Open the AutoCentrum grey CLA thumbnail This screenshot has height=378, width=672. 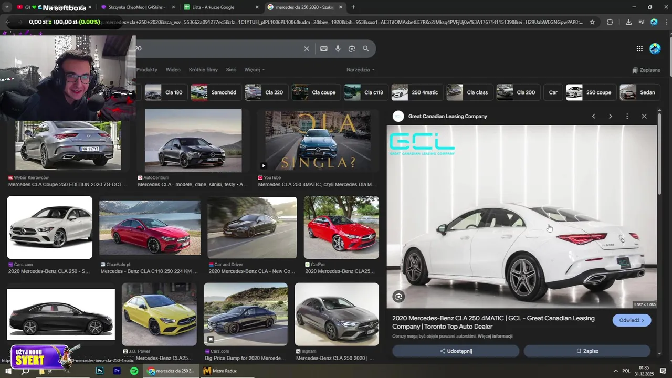(193, 141)
